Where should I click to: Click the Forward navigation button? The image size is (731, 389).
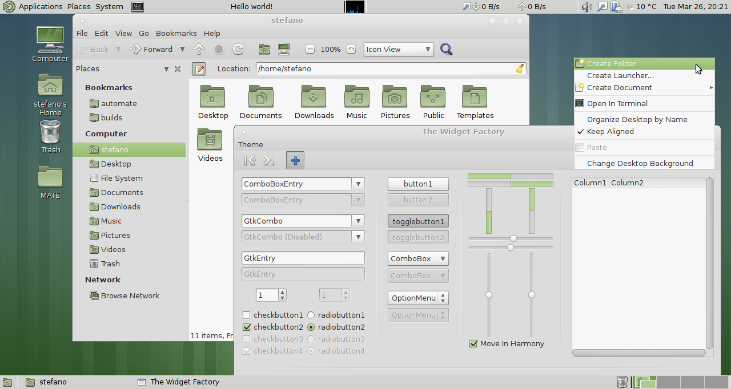point(152,49)
